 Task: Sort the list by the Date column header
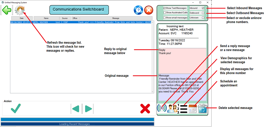click(x=22, y=18)
